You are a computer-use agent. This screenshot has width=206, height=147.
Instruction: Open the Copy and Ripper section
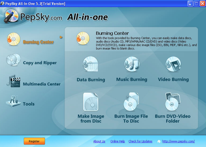pos(40,63)
